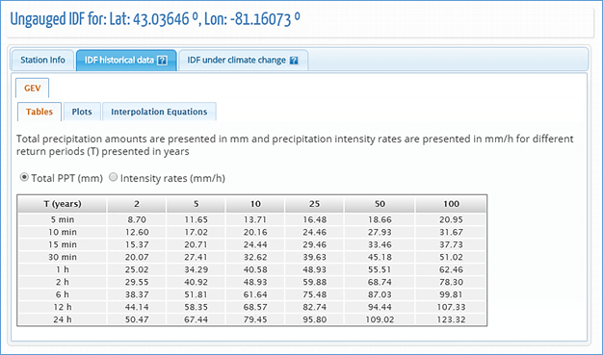This screenshot has width=603, height=355.
Task: Select Total PPT (mm) radio button
Action: click(x=24, y=177)
